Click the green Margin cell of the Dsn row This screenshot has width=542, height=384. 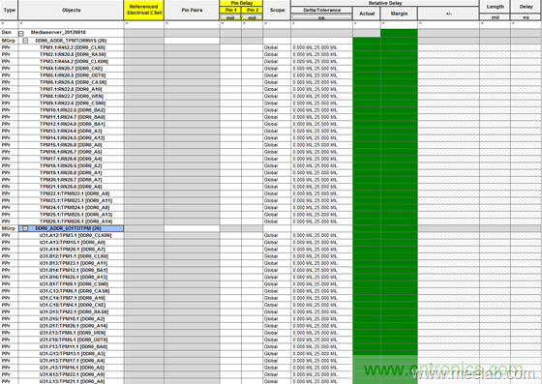399,33
